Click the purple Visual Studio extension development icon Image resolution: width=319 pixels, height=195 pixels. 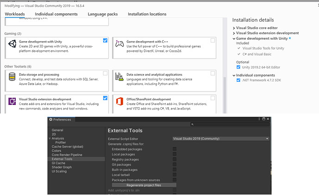(x=12, y=101)
